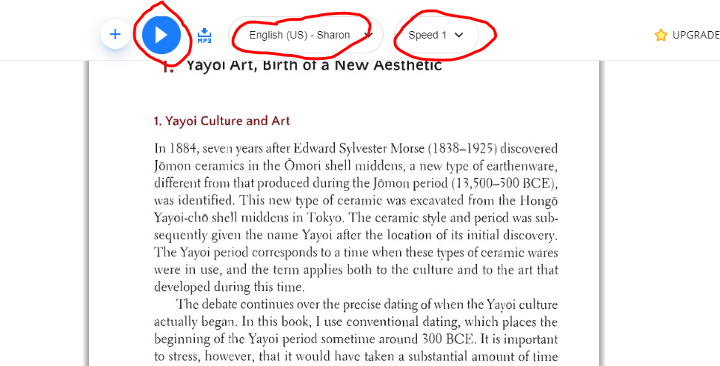Viewport: 720px width, 366px height.
Task: Click the word "Tokyo" in the paragraph
Action: (324, 218)
